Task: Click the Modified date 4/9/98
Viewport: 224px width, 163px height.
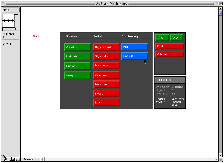Action: (x=177, y=102)
